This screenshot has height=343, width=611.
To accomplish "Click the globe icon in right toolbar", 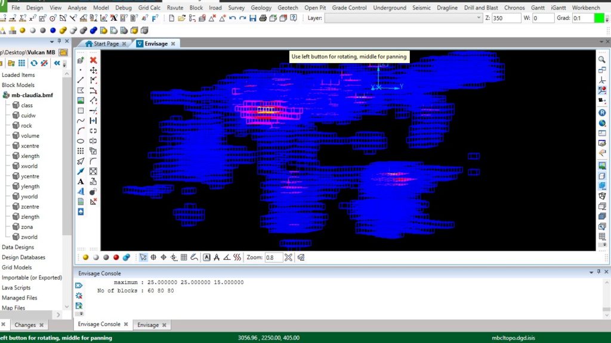I will point(602,123).
